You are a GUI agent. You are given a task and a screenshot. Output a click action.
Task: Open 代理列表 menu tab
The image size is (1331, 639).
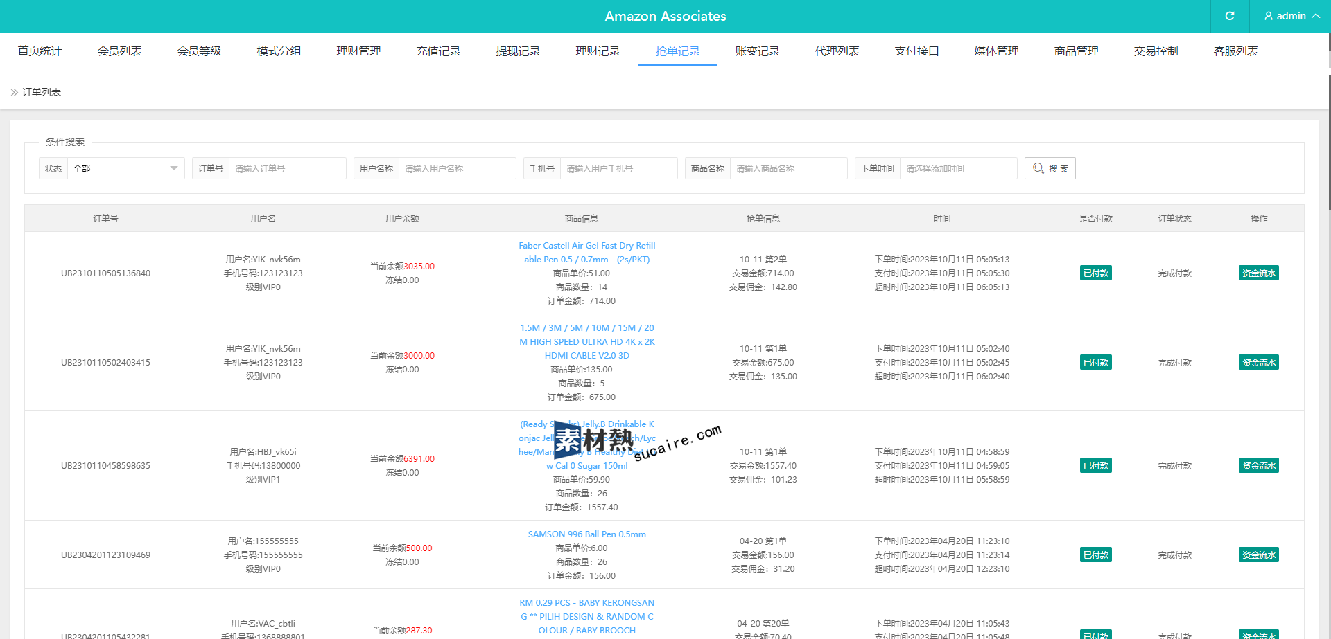click(x=837, y=51)
